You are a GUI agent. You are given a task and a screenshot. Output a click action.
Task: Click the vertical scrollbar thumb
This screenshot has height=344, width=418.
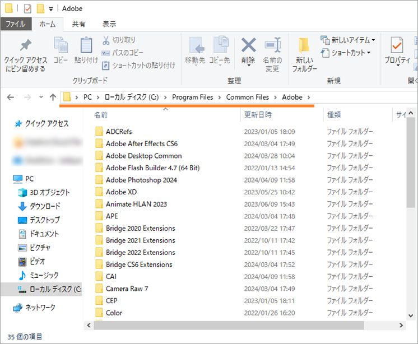(411, 162)
